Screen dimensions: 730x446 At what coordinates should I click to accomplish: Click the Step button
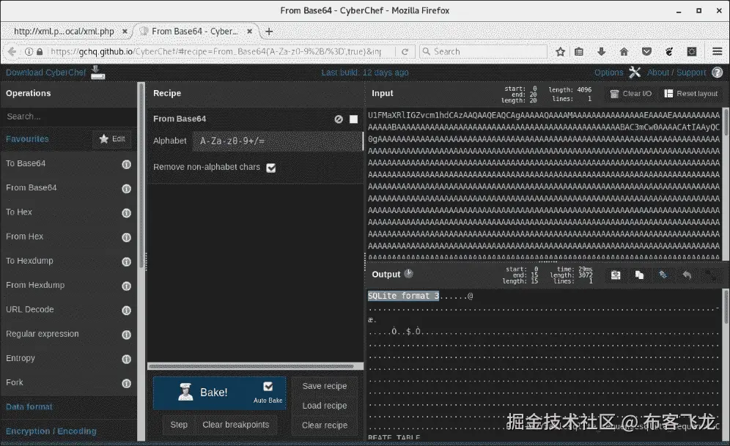coord(179,425)
